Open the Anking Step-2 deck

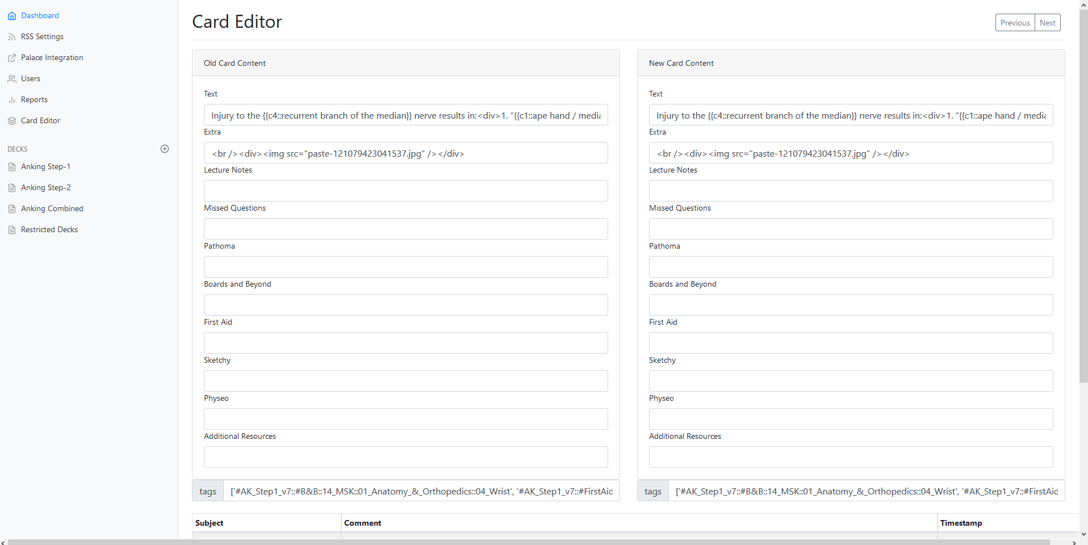click(x=45, y=187)
